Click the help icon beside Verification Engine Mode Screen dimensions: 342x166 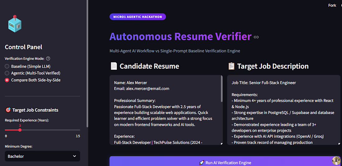(x=48, y=59)
